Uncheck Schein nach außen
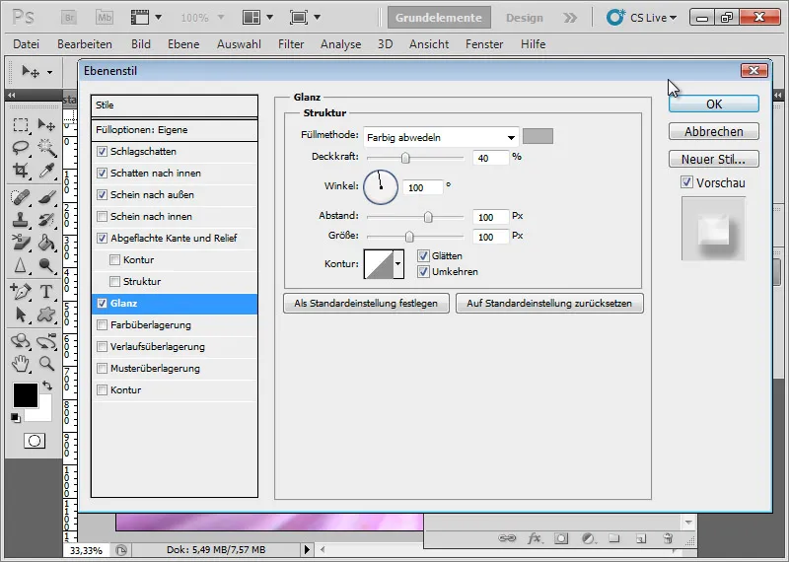The height and width of the screenshot is (562, 789). pos(103,194)
